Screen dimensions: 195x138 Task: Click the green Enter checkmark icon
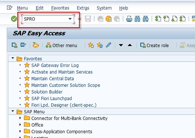(14, 19)
